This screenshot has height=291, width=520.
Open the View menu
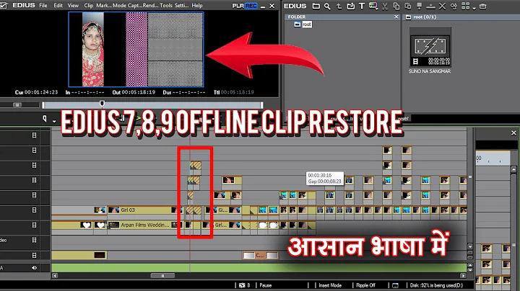[73, 6]
